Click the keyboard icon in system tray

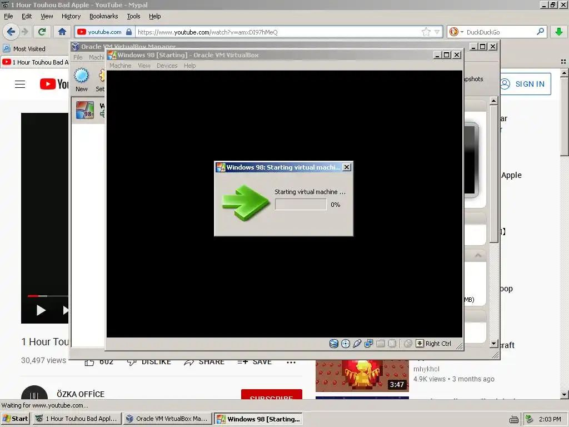point(513,419)
